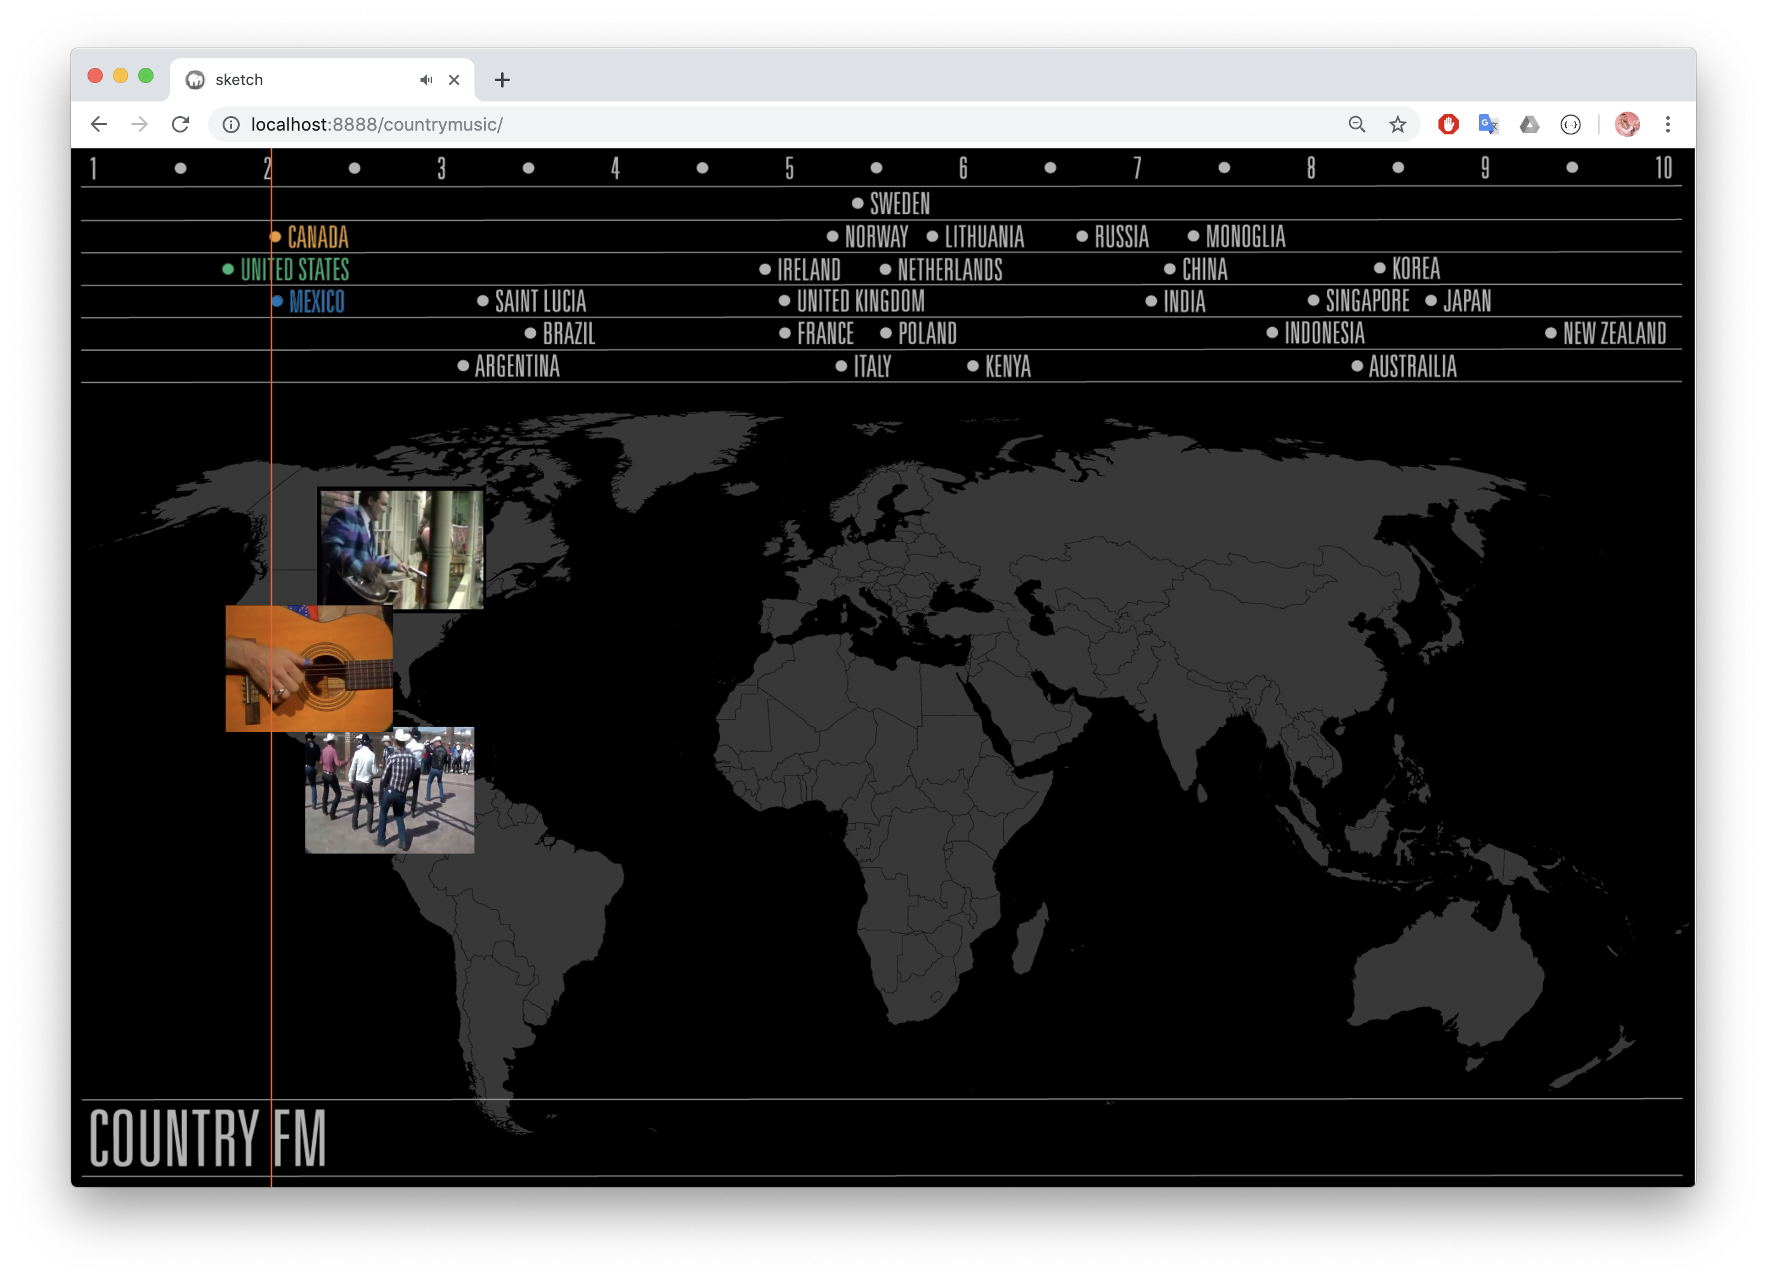Click the user profile avatar

pyautogui.click(x=1627, y=125)
